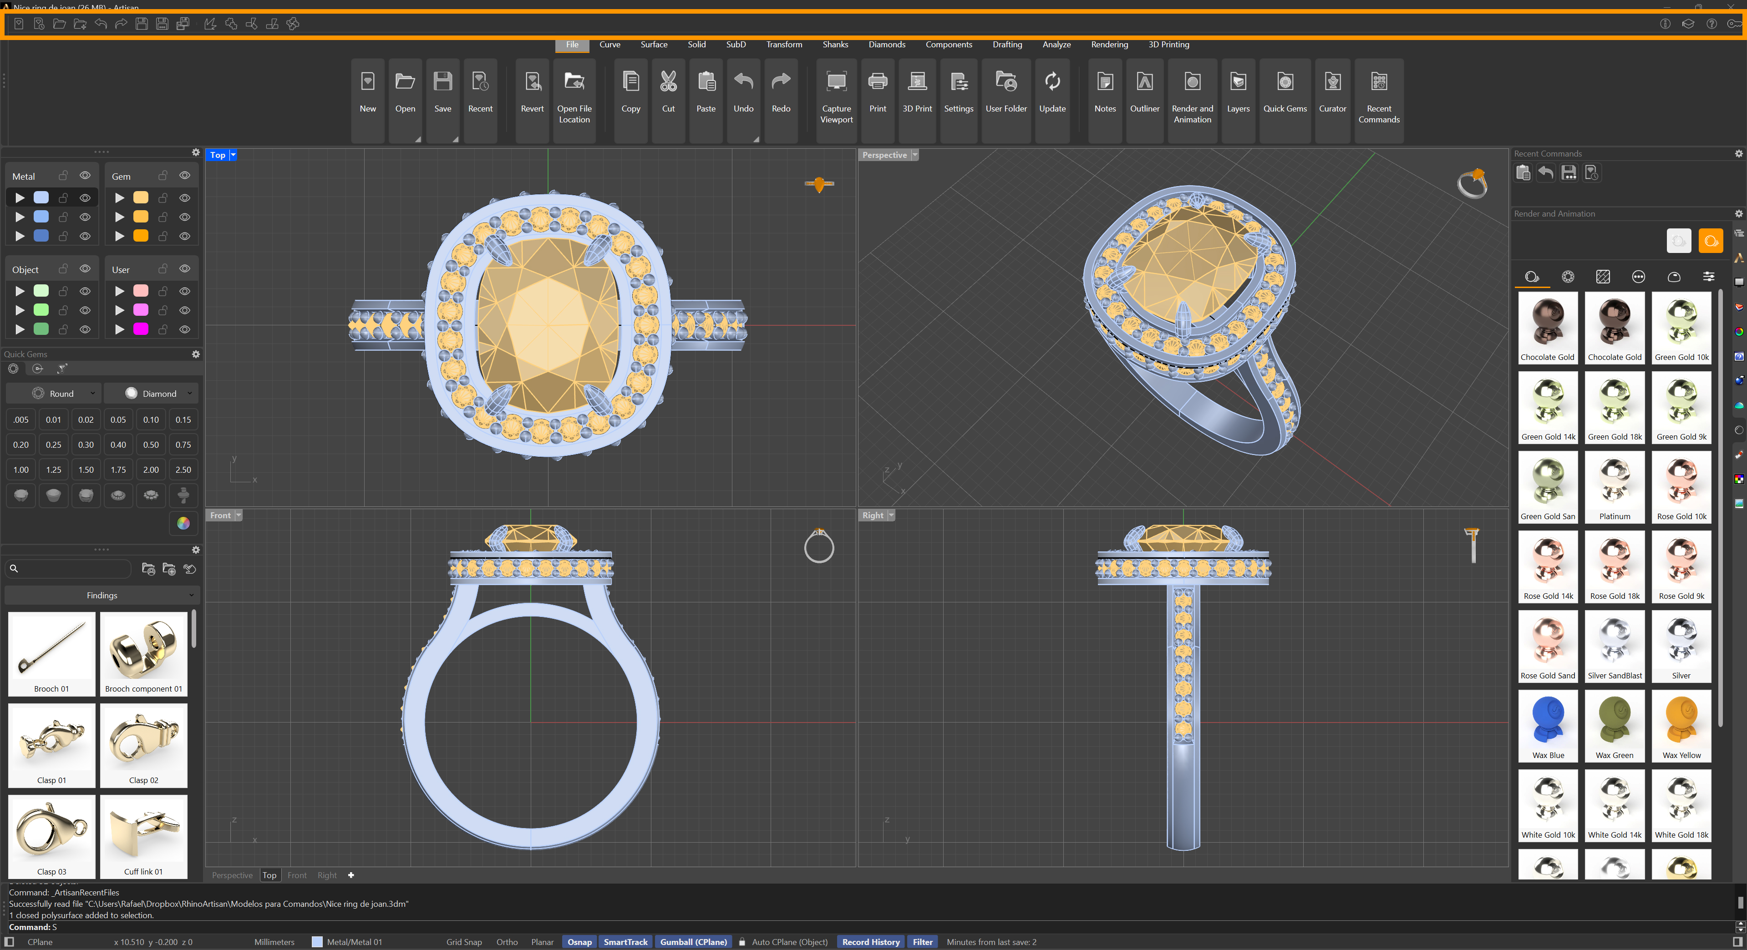The image size is (1747, 950).
Task: Select the 2.50 carat gem size
Action: [x=183, y=469]
